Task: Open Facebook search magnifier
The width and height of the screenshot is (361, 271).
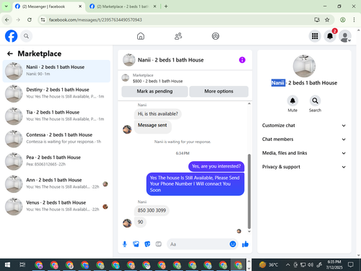Action: click(x=26, y=36)
